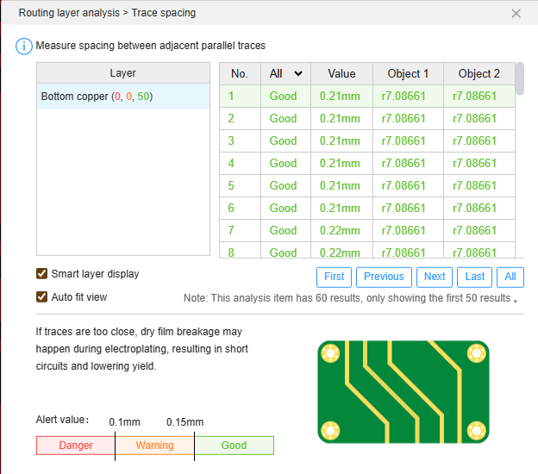Click the Object 1 column header
This screenshot has height=474, width=538.
(x=408, y=74)
